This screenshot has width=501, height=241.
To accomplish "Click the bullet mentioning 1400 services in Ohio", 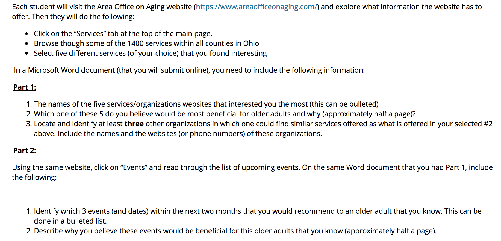I will coord(146,43).
